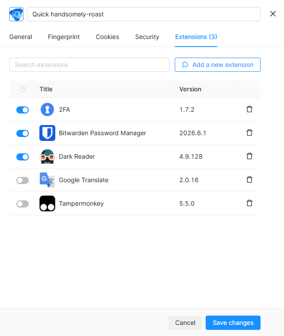Image resolution: width=284 pixels, height=336 pixels.
Task: Remove Tampermonkey using the trash icon
Action: coord(249,203)
